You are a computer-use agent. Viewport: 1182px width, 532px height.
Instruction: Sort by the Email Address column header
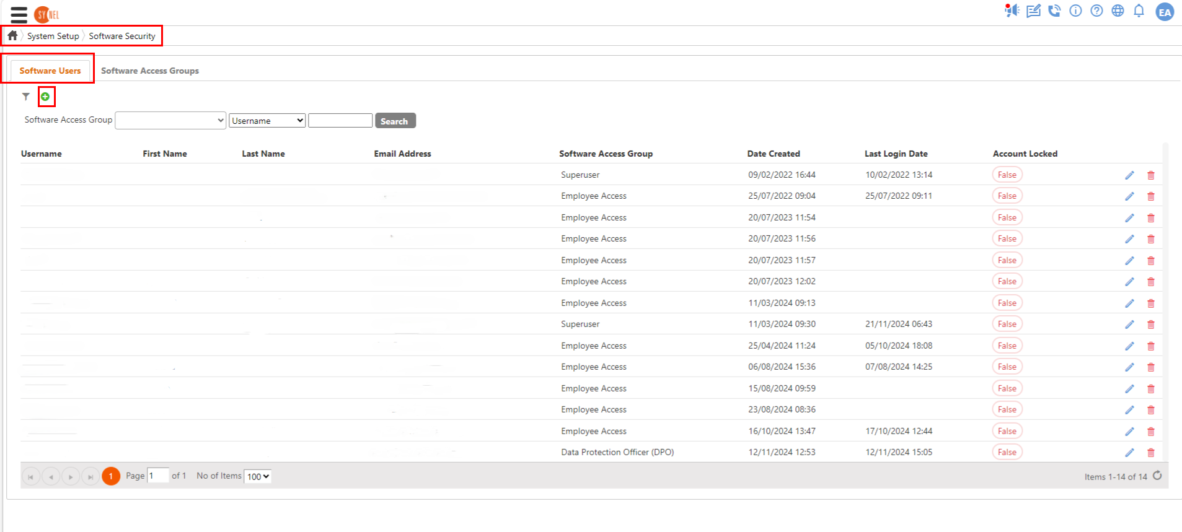[x=402, y=154]
